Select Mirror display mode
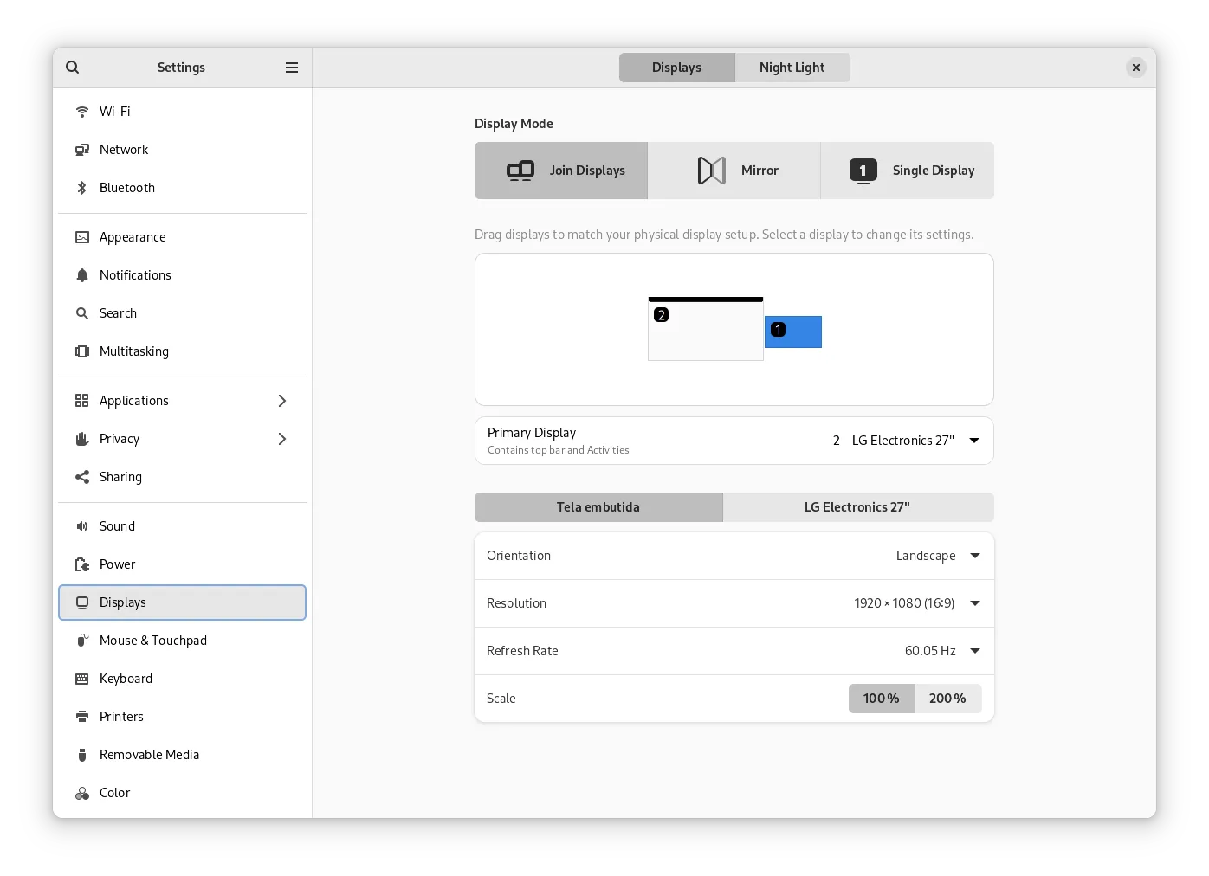 point(734,171)
